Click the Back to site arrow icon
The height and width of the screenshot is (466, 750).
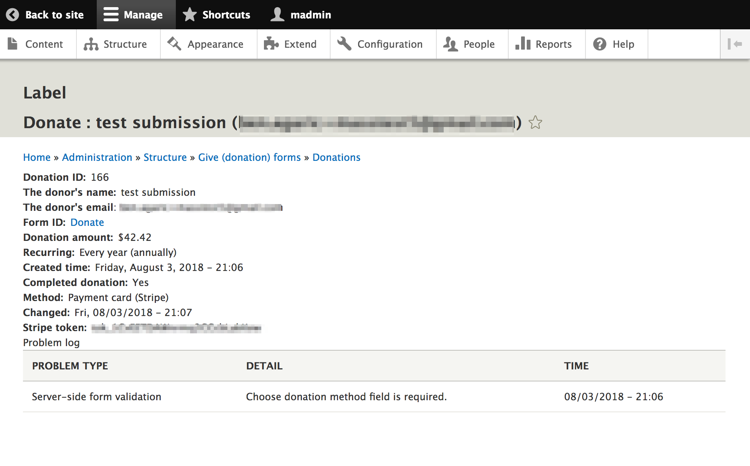tap(12, 15)
